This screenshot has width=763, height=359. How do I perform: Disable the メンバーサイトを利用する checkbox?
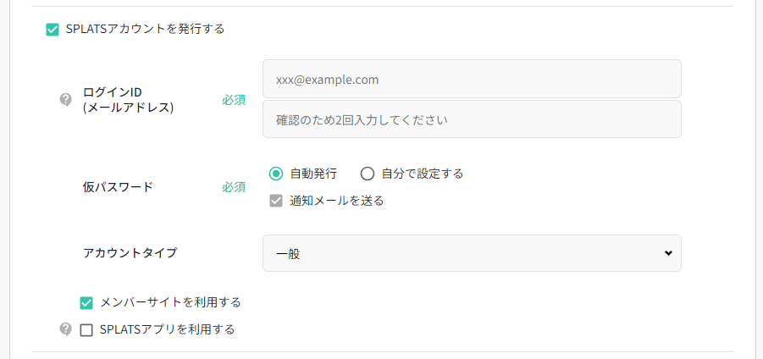[86, 303]
